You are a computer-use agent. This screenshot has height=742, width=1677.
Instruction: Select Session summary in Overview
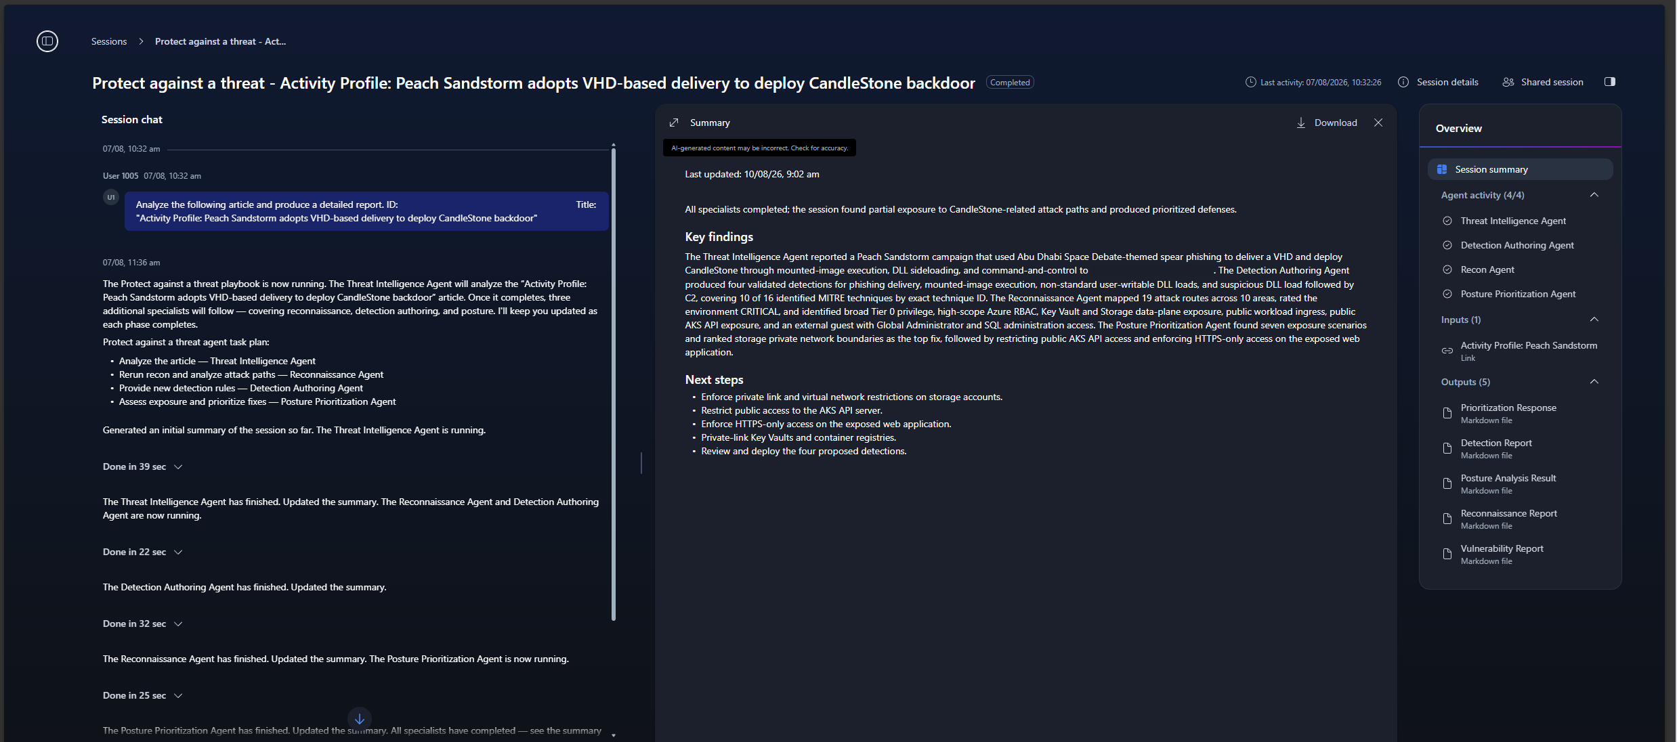(x=1520, y=169)
